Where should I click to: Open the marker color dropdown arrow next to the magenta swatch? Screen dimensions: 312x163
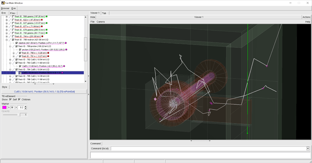tap(9, 107)
